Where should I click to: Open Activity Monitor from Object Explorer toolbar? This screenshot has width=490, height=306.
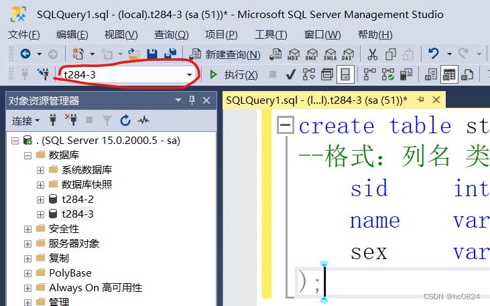click(x=143, y=121)
